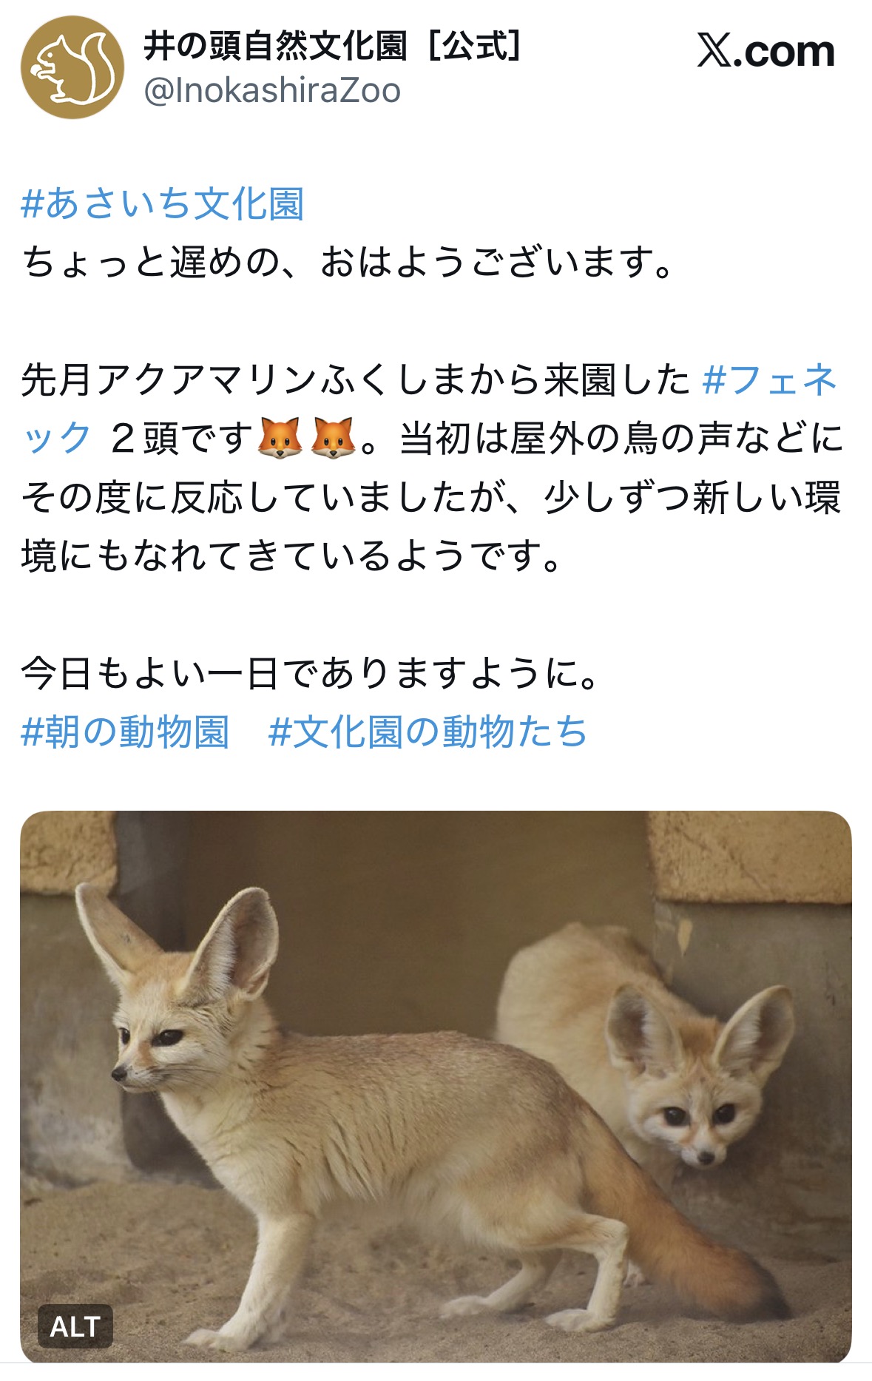Click the X.com logo
The width and height of the screenshot is (872, 1381).
tap(765, 51)
